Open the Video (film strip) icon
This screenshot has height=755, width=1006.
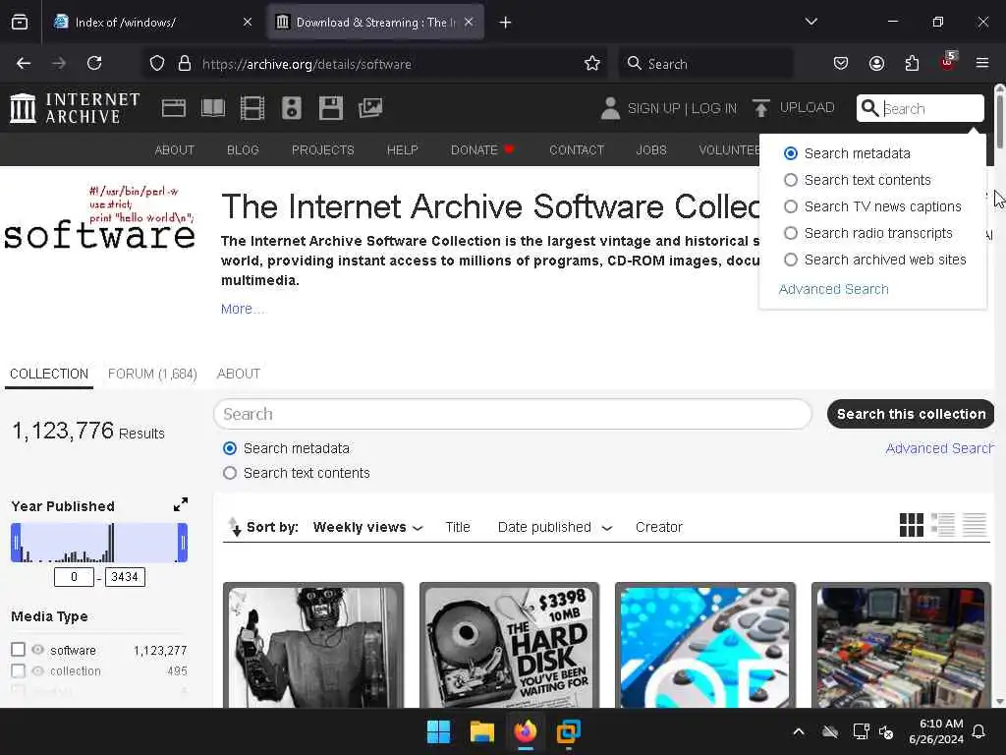tap(252, 108)
